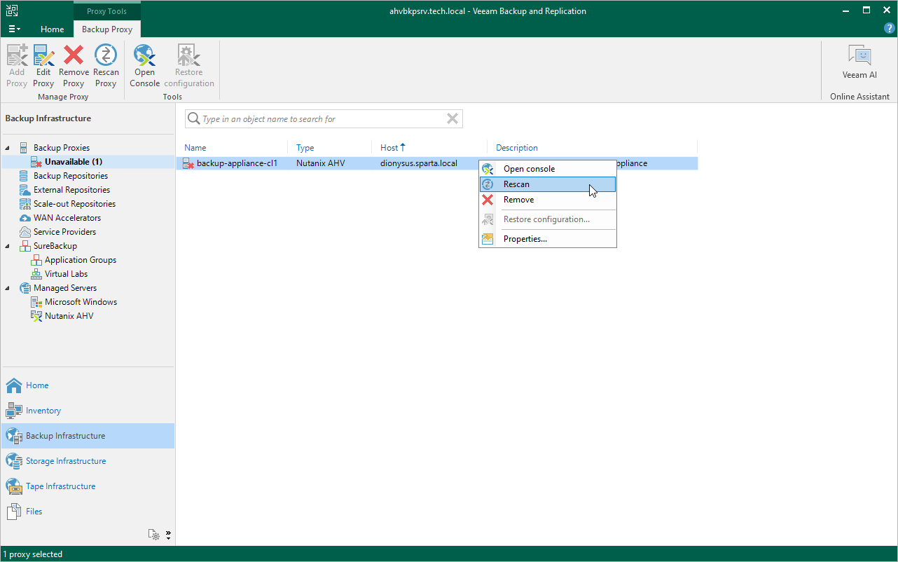Screen dimensions: 898x562
Task: Click the Virtual Labs tree icon
Action: [x=36, y=274]
